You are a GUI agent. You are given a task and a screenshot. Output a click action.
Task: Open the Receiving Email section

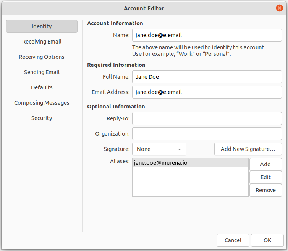click(42, 42)
